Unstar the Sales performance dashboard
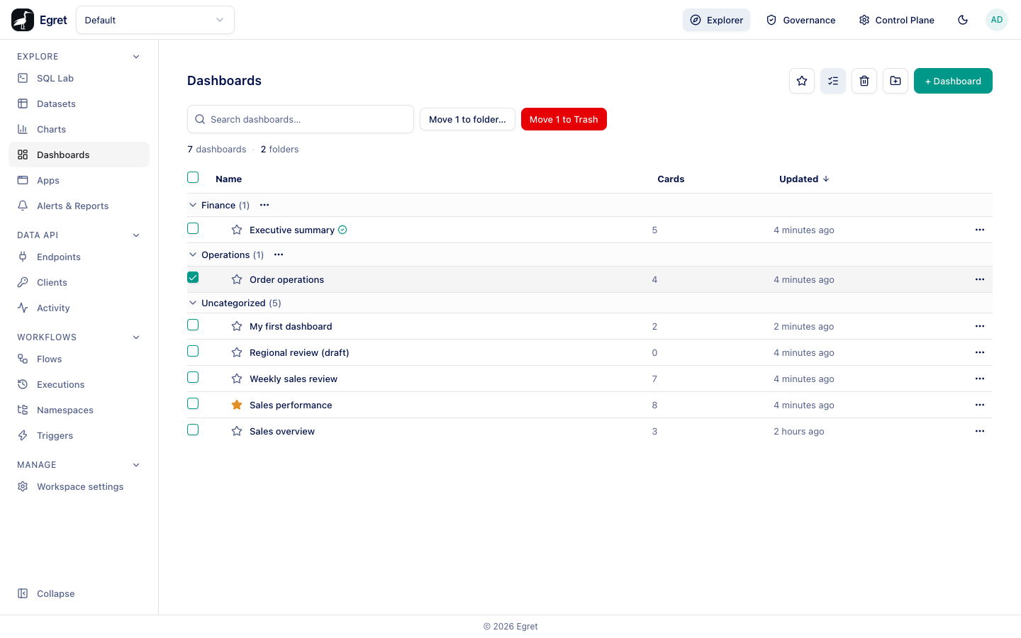1021x638 pixels. [237, 405]
